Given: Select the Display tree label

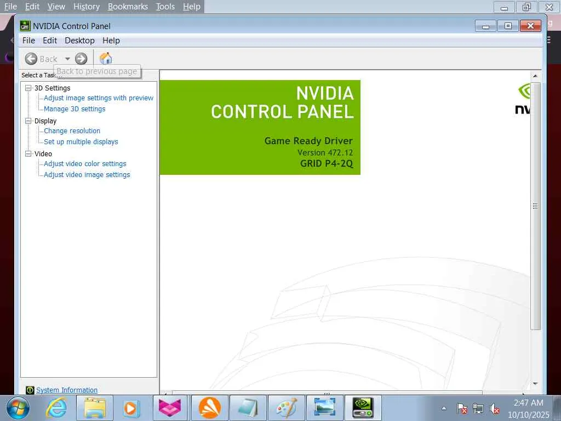Looking at the screenshot, I should click(45, 121).
